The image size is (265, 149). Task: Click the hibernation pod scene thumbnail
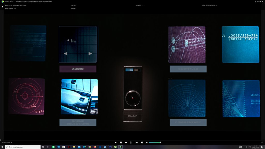79,97
